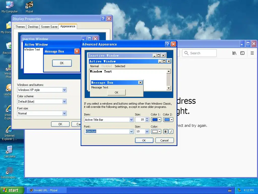258x194 pixels.
Task: Click the keyboard icon in system tray
Action: (230, 190)
